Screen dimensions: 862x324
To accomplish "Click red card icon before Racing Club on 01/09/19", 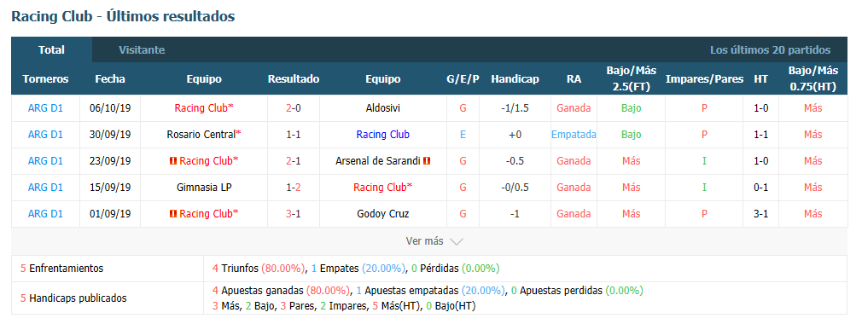I will 173,214.
